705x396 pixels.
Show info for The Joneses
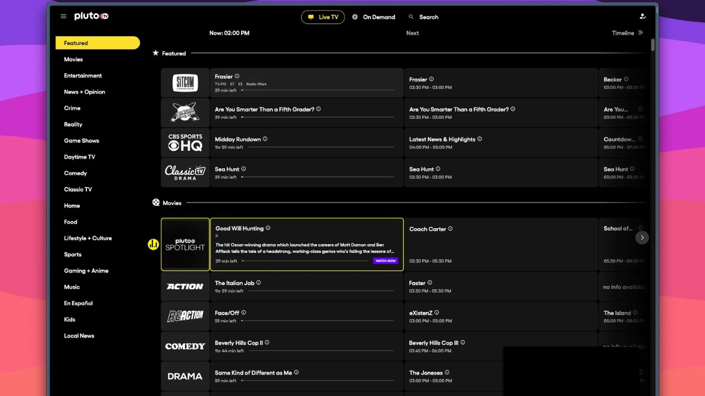pos(447,372)
